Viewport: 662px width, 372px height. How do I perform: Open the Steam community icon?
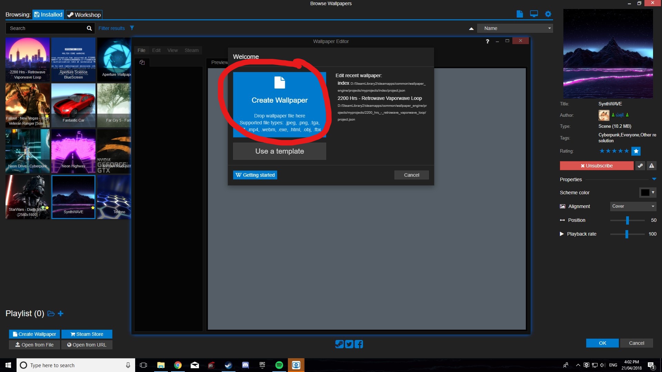point(339,344)
